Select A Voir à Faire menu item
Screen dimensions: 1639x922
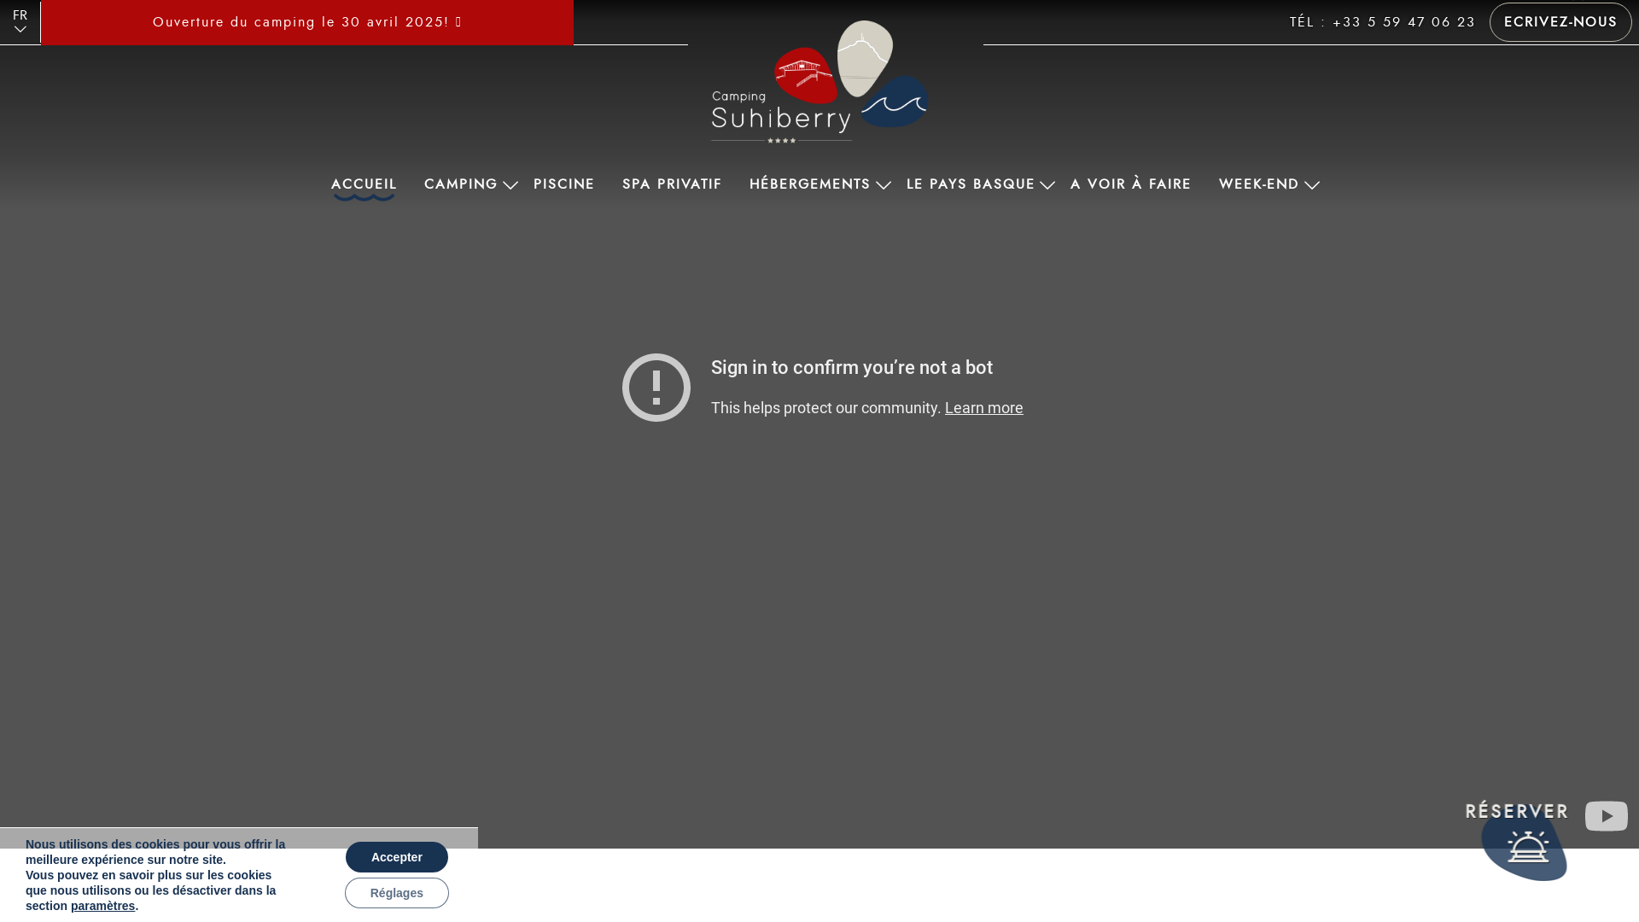[1130, 184]
